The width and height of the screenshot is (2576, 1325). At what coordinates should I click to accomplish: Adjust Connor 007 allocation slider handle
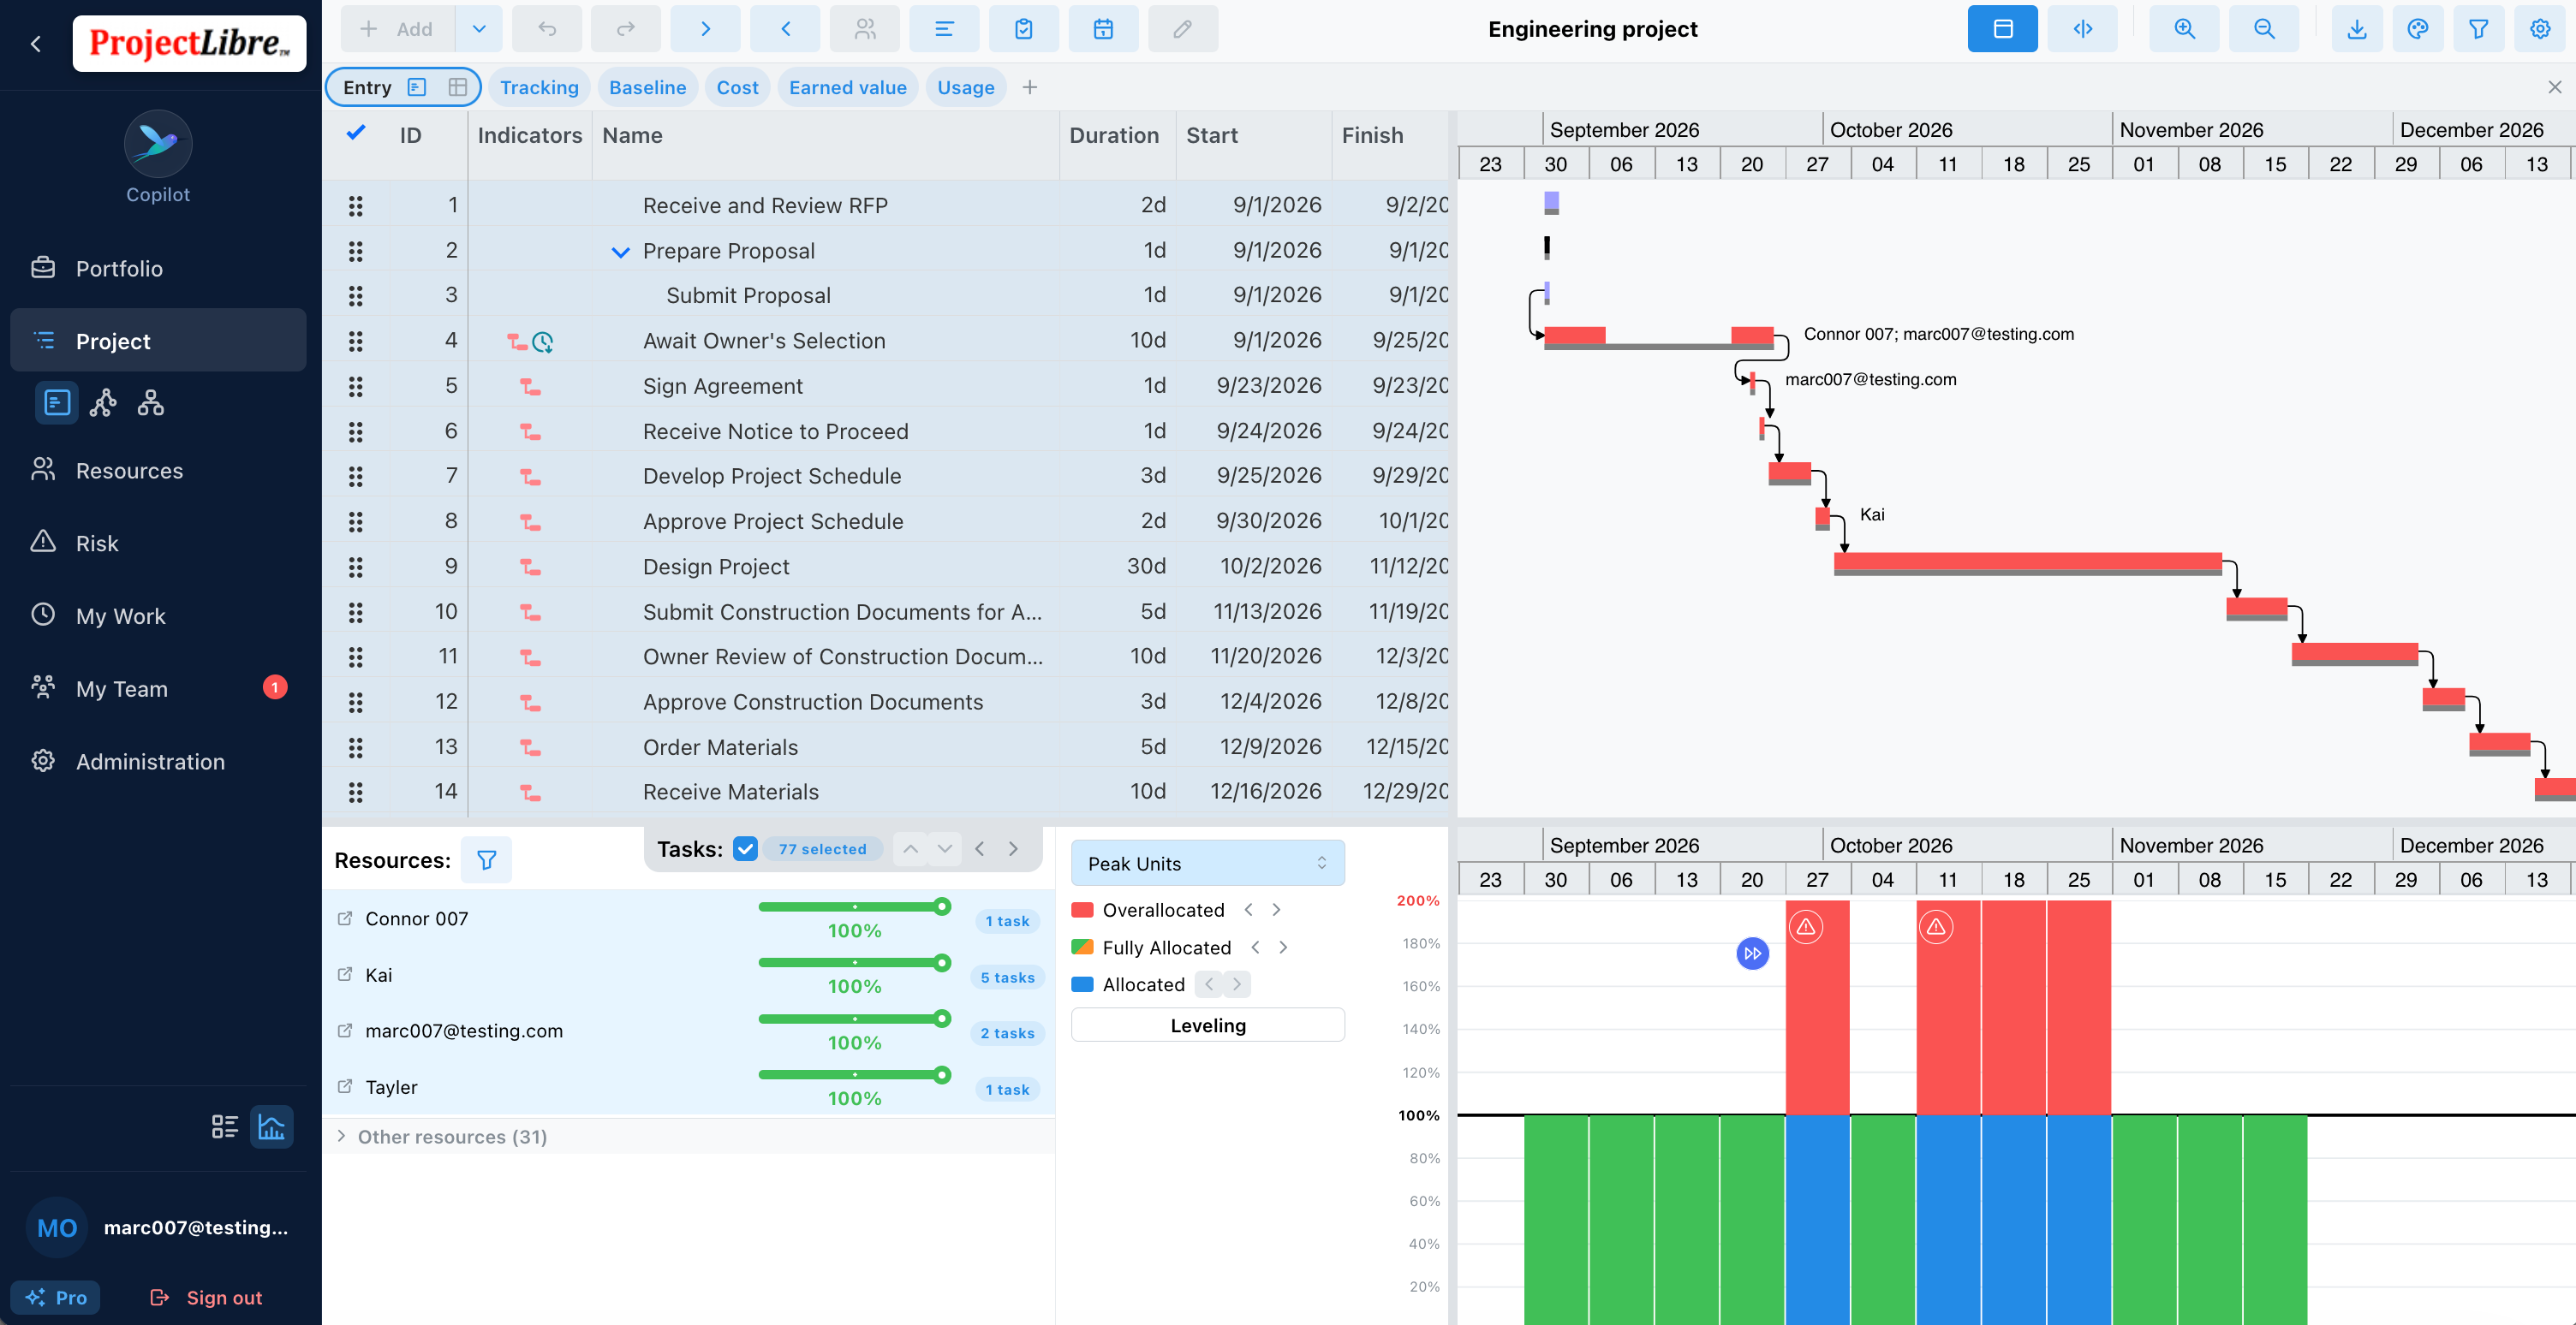pos(941,906)
